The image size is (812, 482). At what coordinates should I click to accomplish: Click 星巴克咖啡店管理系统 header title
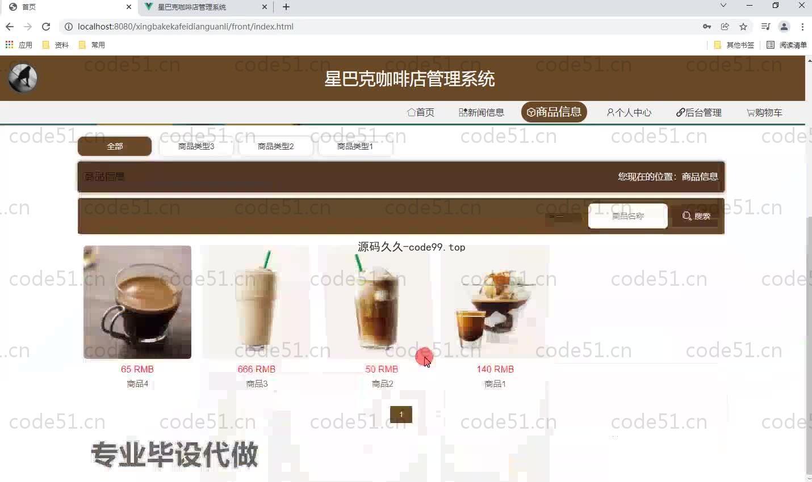point(409,79)
